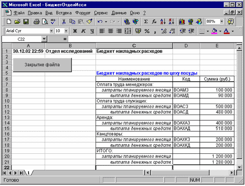
Task: Click the AutoSum sigma icon
Action: pyautogui.click(x=146, y=22)
